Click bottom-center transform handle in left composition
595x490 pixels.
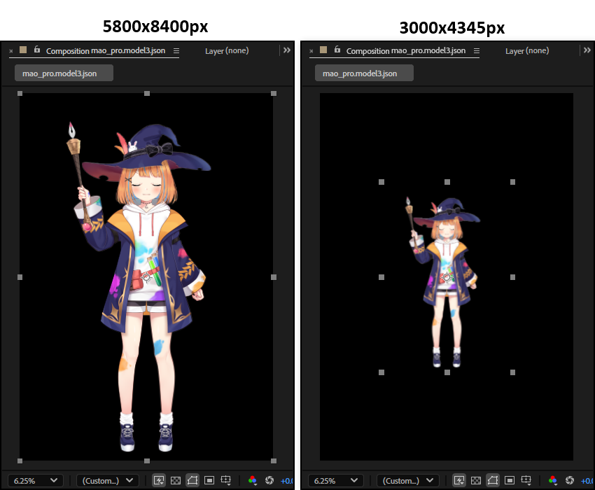pos(147,461)
